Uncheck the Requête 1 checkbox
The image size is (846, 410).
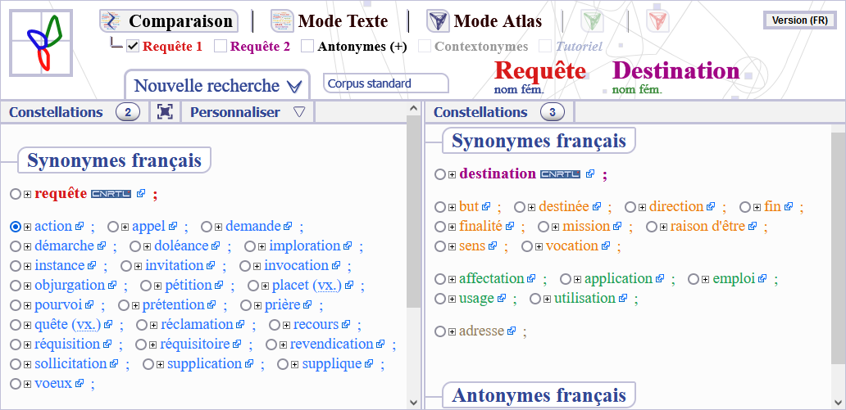click(133, 47)
